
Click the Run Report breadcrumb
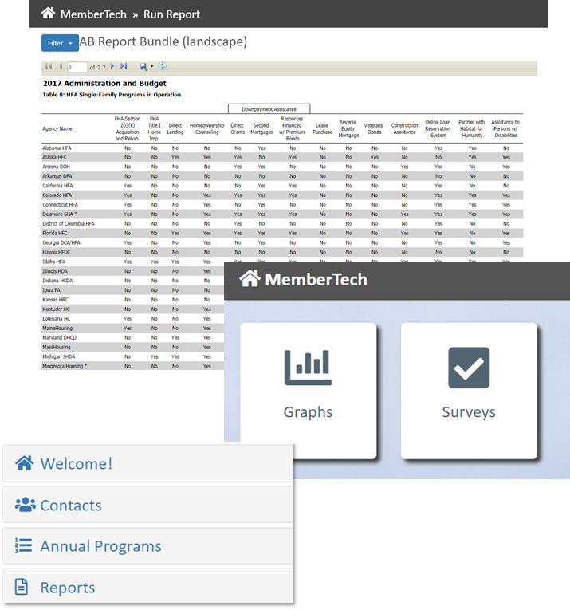pyautogui.click(x=171, y=14)
